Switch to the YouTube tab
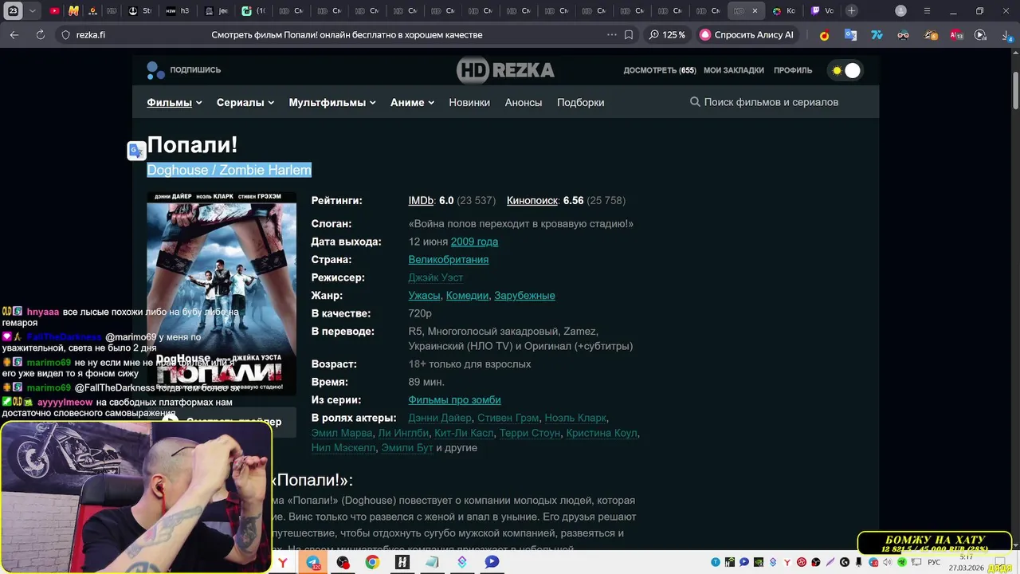Screen dimensions: 1020x574 pyautogui.click(x=54, y=11)
